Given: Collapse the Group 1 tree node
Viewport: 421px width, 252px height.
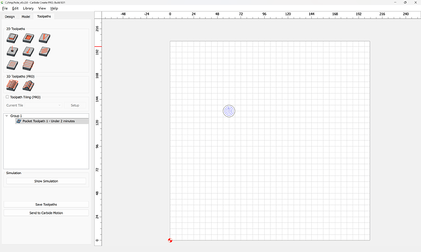Looking at the screenshot, I should 7,116.
